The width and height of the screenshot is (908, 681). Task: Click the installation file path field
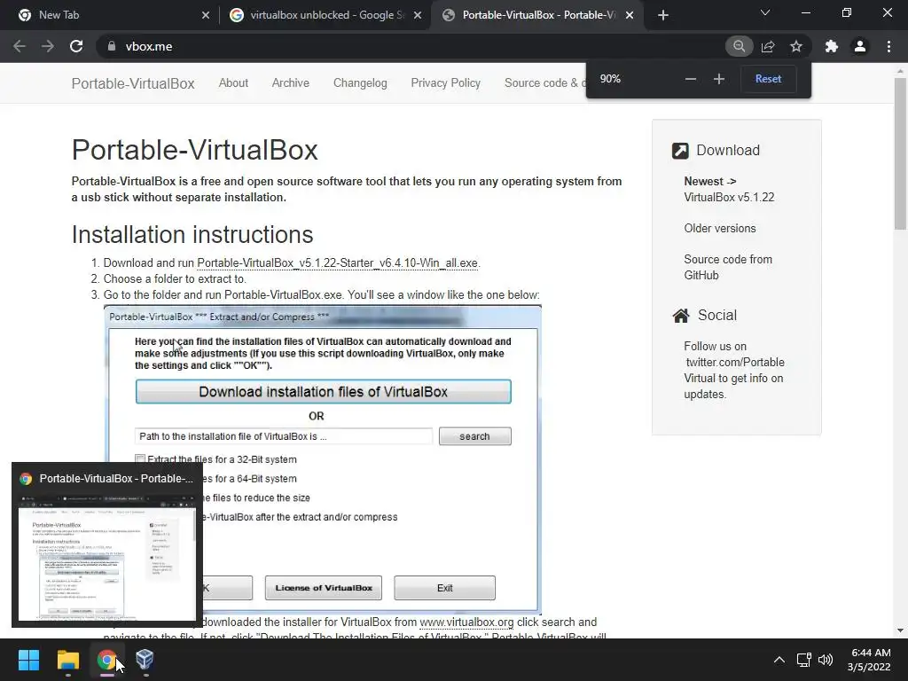coord(284,436)
